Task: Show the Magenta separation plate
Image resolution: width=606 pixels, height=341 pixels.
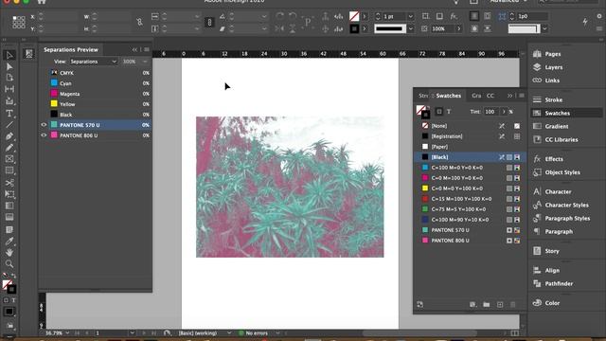Action: click(x=44, y=94)
